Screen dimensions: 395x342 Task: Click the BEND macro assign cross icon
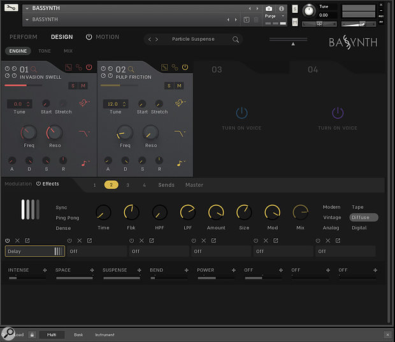187,270
